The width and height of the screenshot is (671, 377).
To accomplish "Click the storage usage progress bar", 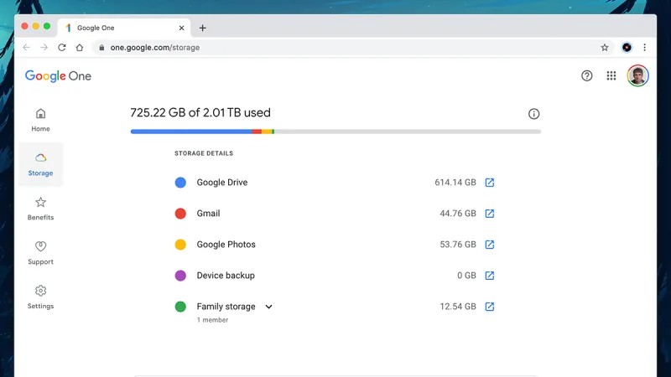I will coord(335,132).
